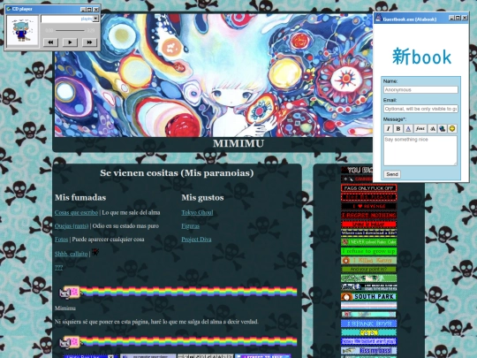This screenshot has width=477, height=358.
Task: Insert a link with the globe icon
Action: [443, 129]
